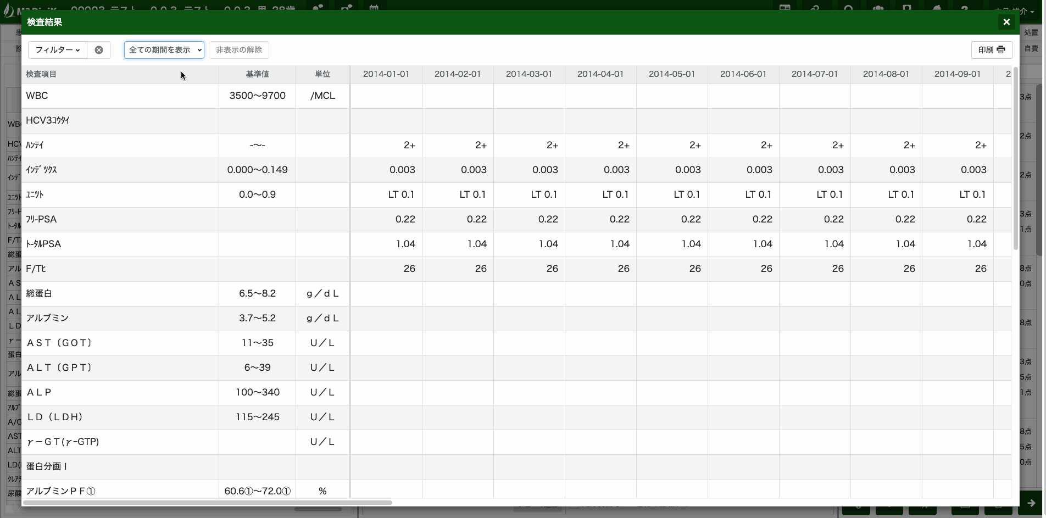Close the 検査結果 dialog
1046x518 pixels.
click(x=1006, y=22)
